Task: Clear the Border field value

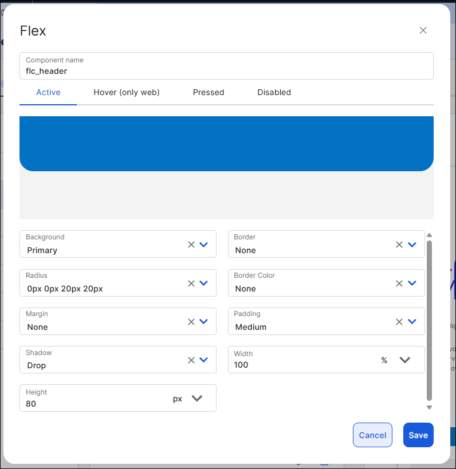Action: click(x=399, y=245)
